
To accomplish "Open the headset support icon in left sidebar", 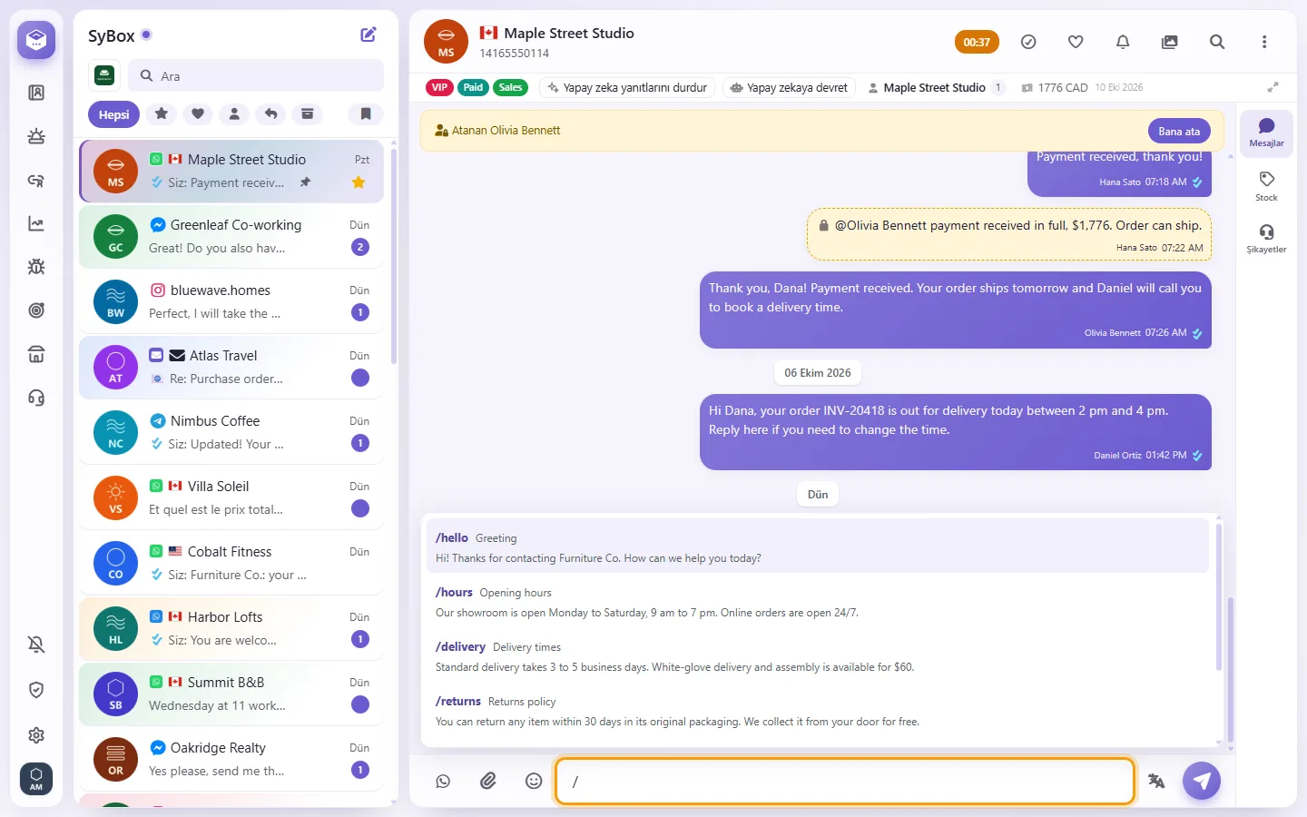I will (x=36, y=398).
